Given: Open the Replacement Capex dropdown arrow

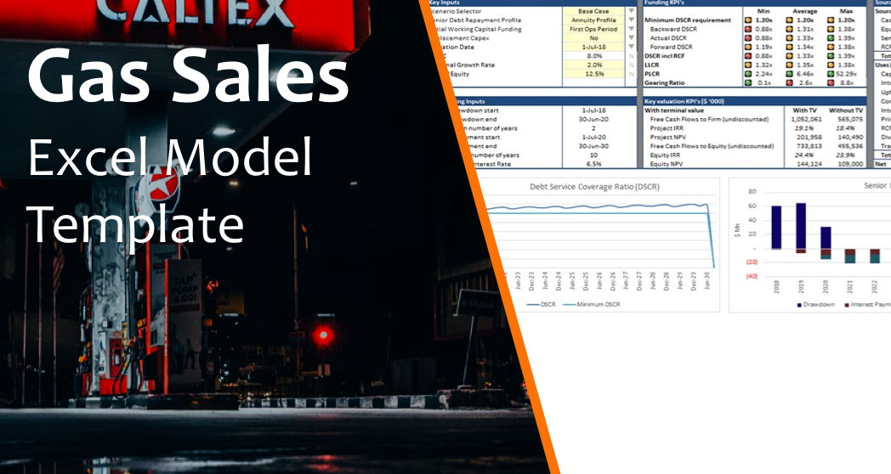Looking at the screenshot, I should click(x=632, y=38).
